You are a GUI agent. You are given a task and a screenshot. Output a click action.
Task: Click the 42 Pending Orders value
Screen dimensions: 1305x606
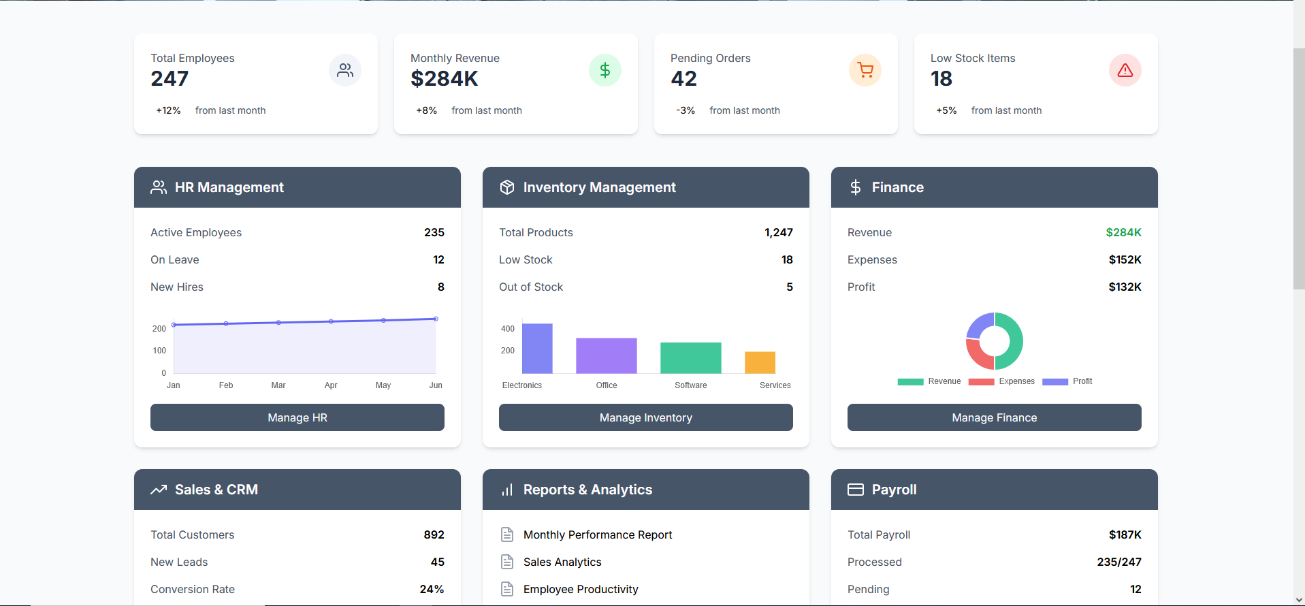(x=684, y=79)
